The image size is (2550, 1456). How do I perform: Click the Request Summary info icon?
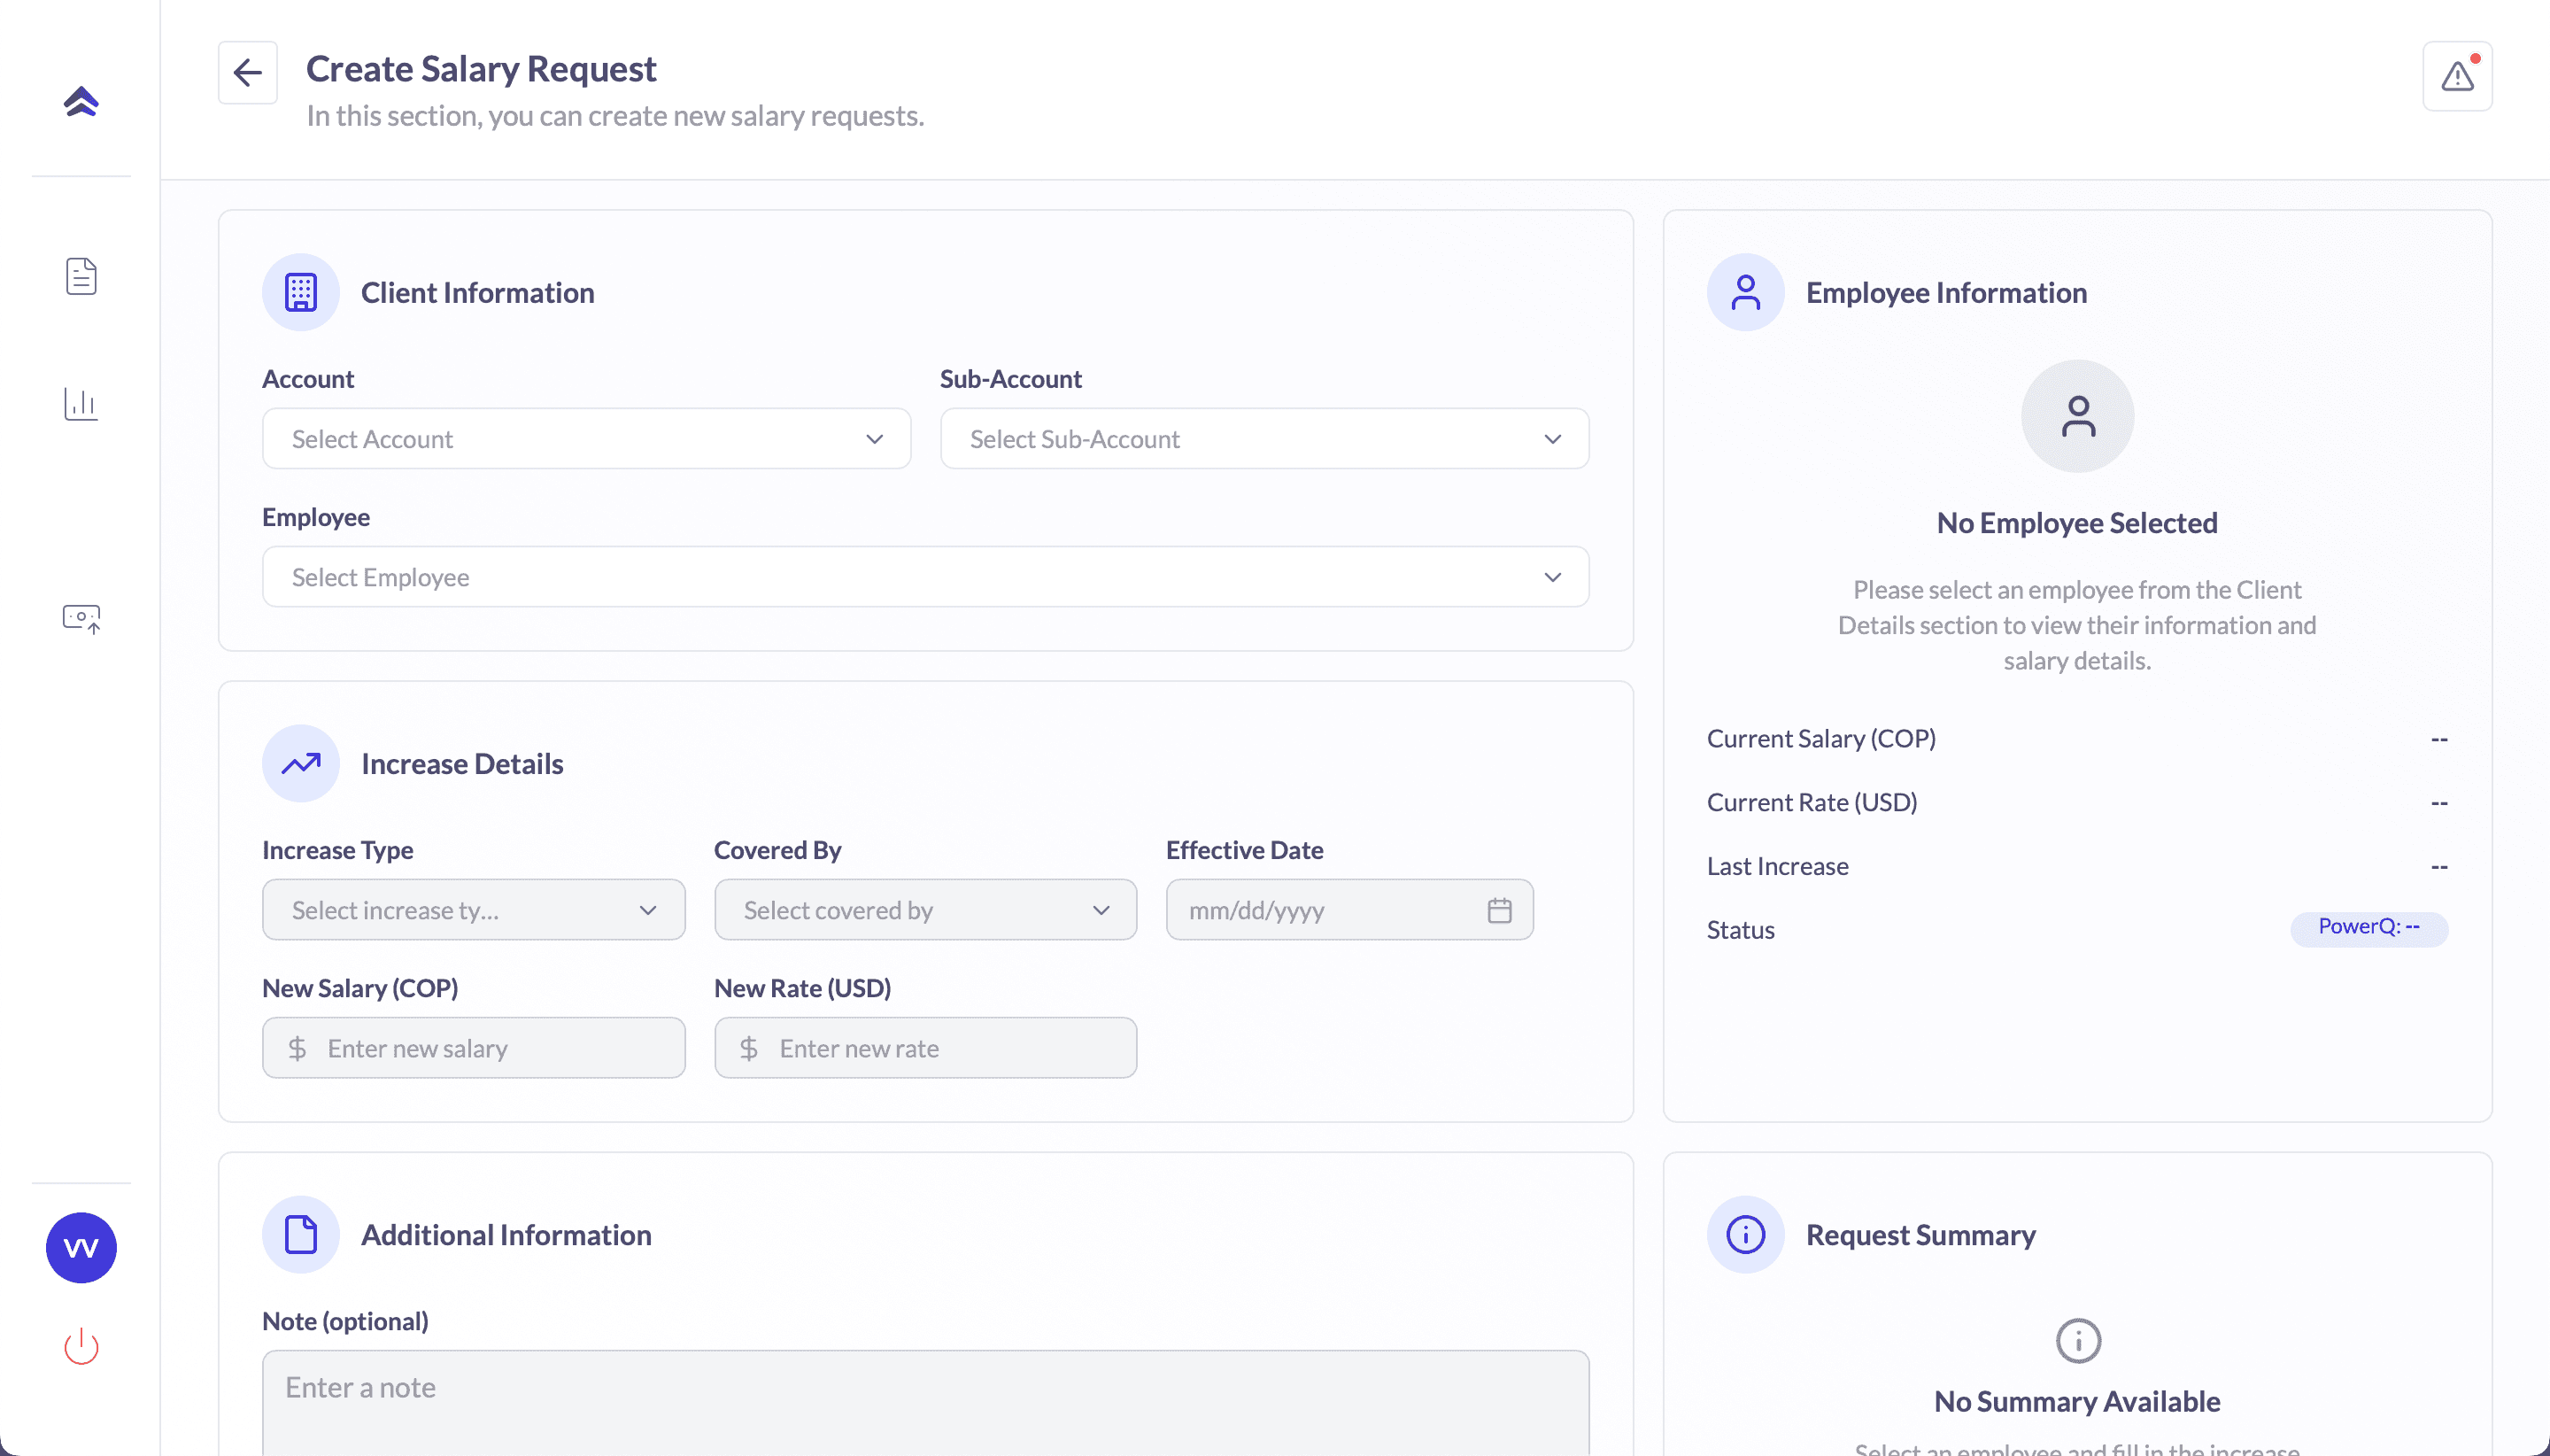coord(1744,1234)
